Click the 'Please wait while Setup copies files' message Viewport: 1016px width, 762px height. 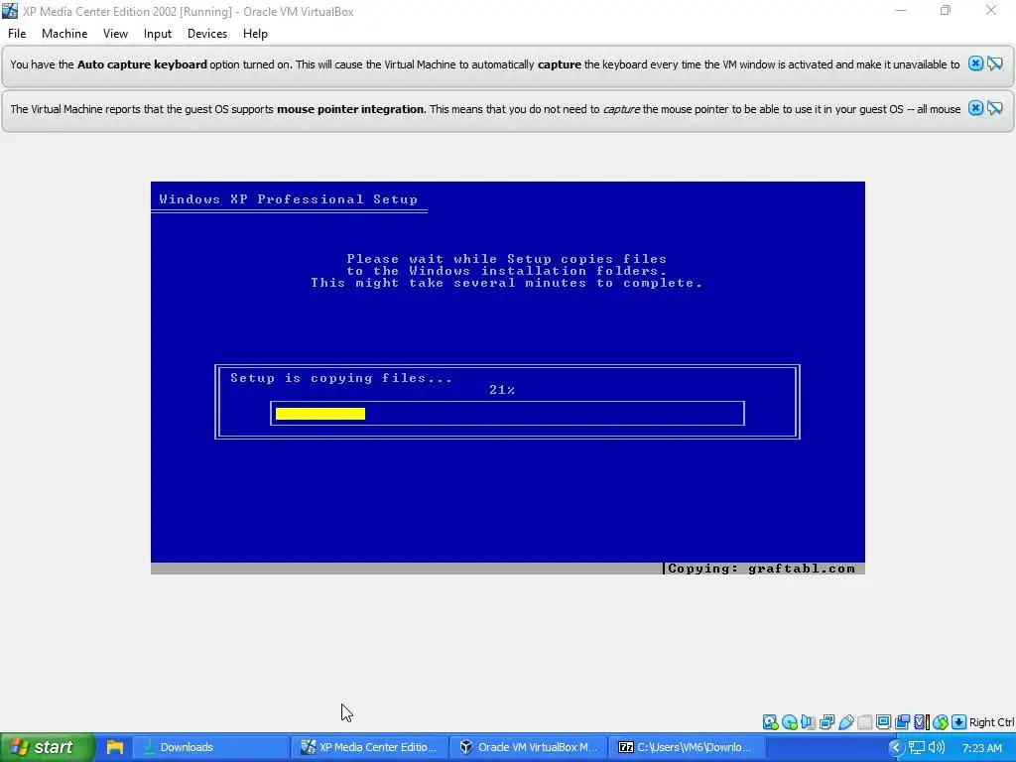pyautogui.click(x=506, y=259)
